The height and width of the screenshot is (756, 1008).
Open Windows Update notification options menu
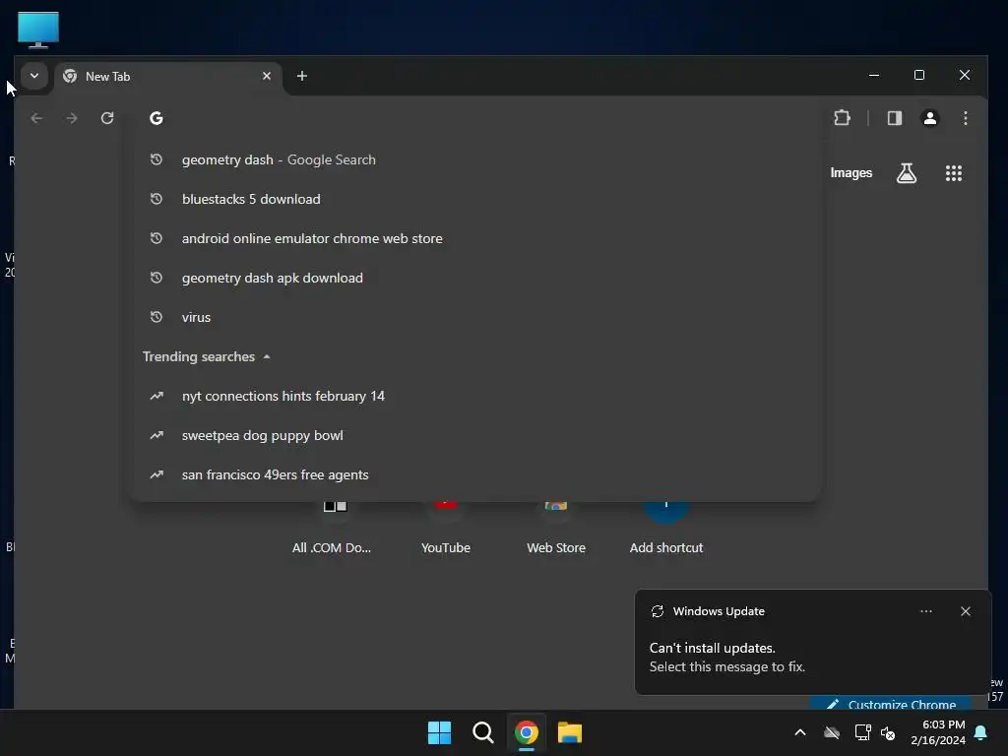click(x=926, y=611)
